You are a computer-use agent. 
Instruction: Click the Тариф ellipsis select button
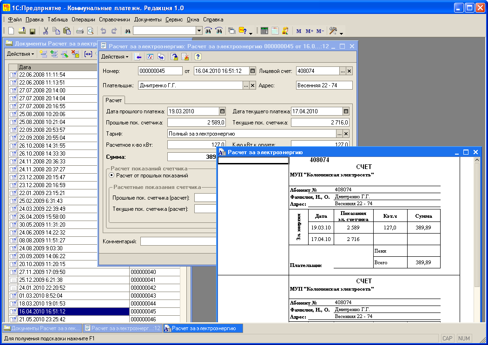point(339,134)
